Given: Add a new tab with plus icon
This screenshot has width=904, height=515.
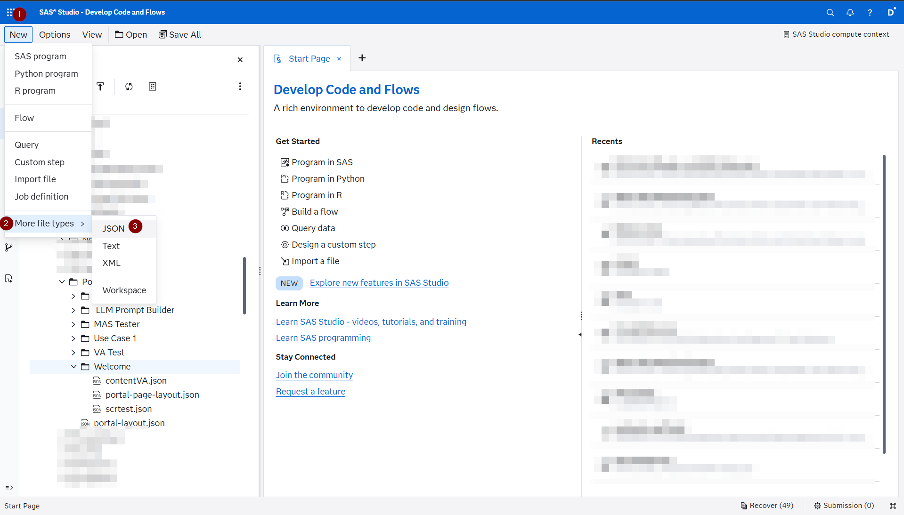Looking at the screenshot, I should 362,58.
